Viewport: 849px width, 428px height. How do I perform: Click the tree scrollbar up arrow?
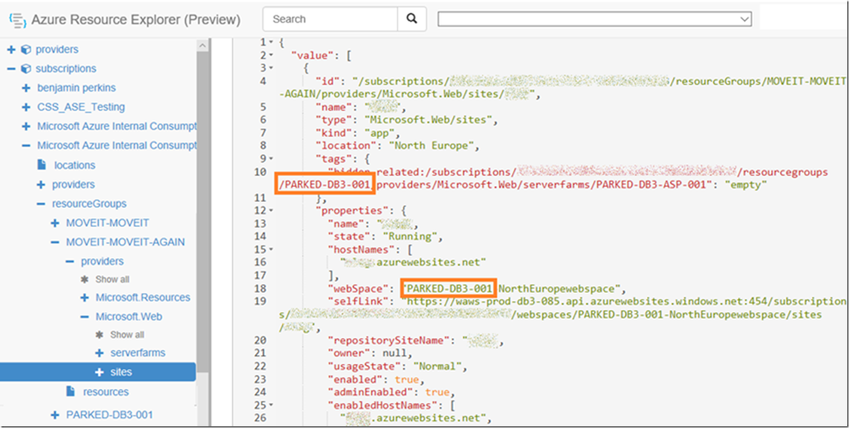203,45
